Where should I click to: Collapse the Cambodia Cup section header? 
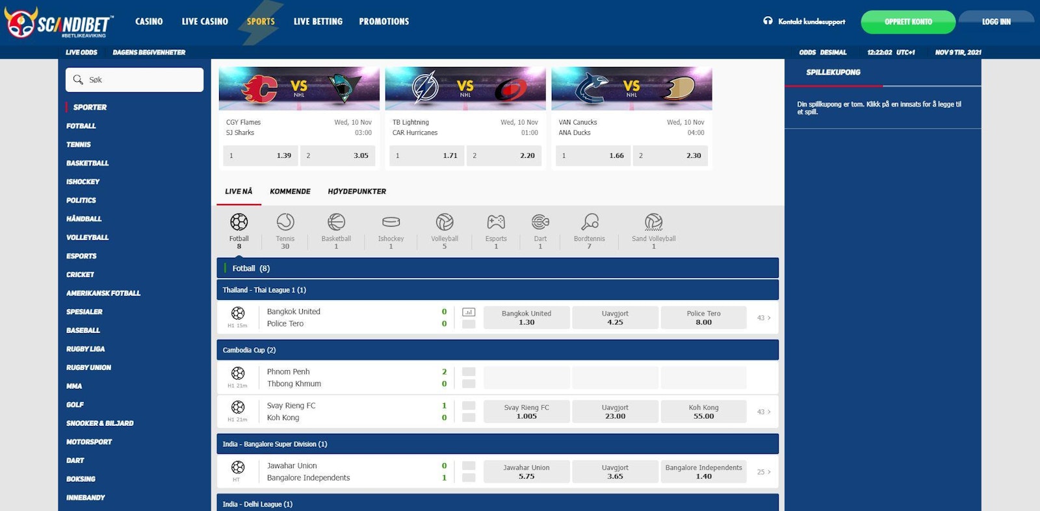click(x=497, y=350)
